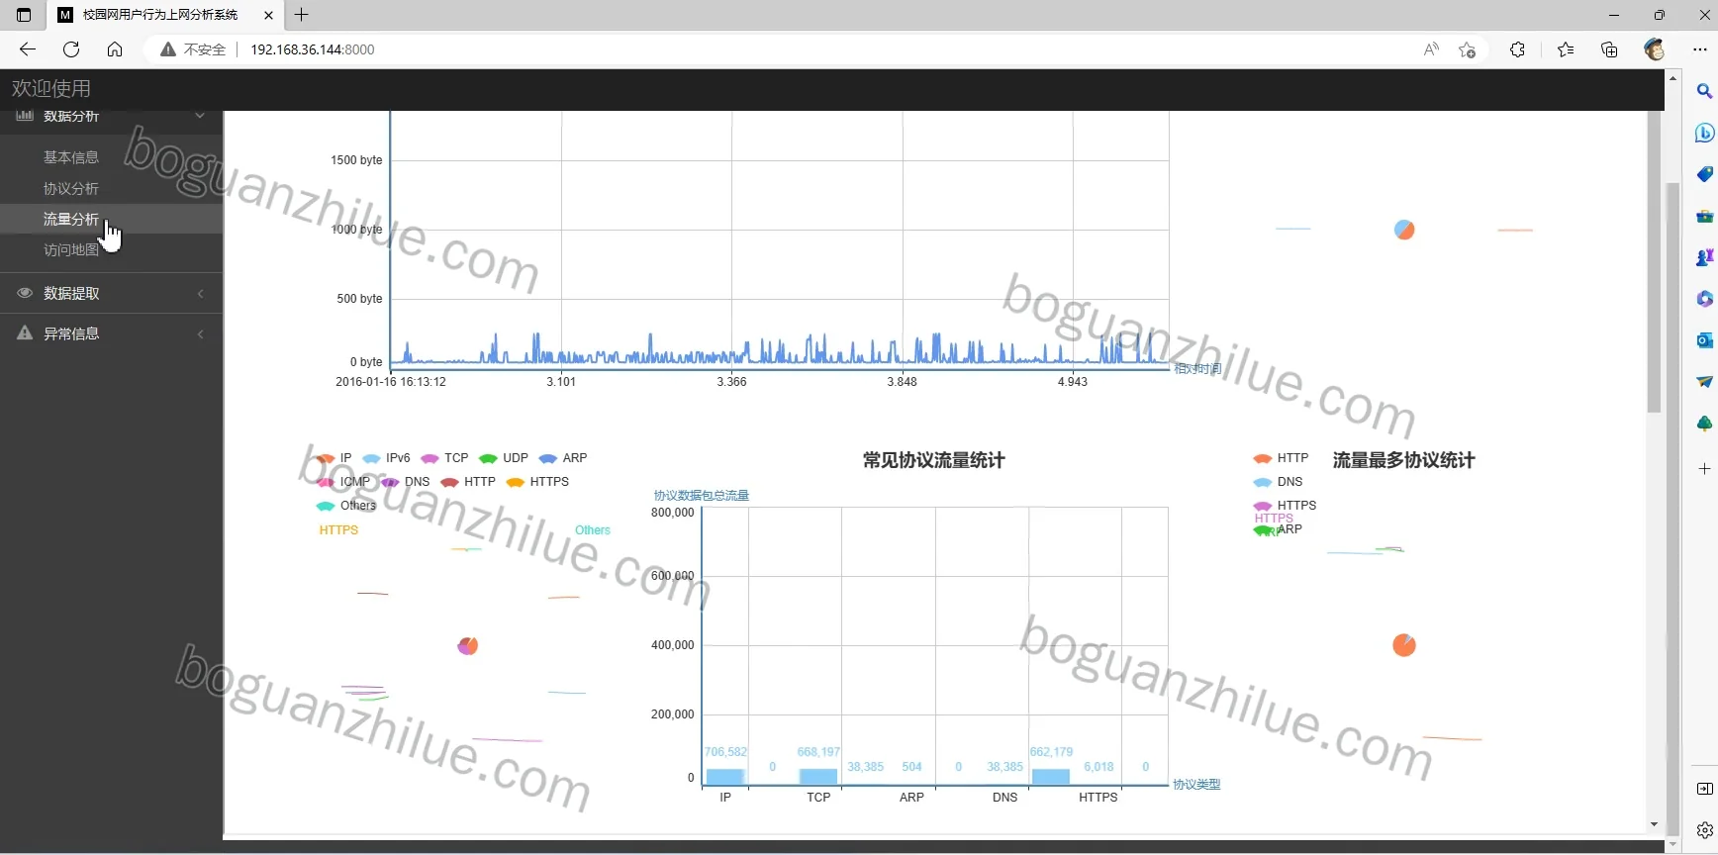1718x855 pixels.
Task: Close the 校园网用户行为上网分析系统 tab
Action: [269, 15]
